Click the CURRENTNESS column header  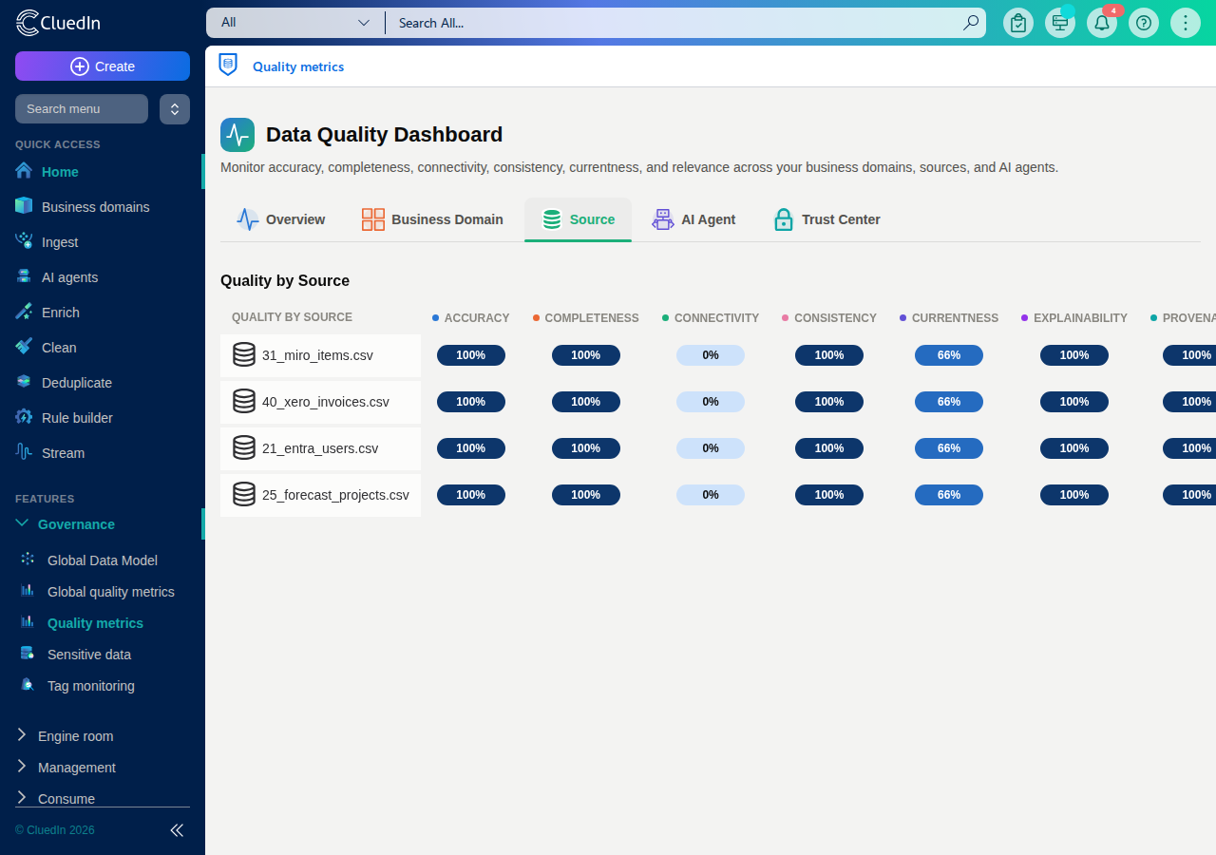949,318
